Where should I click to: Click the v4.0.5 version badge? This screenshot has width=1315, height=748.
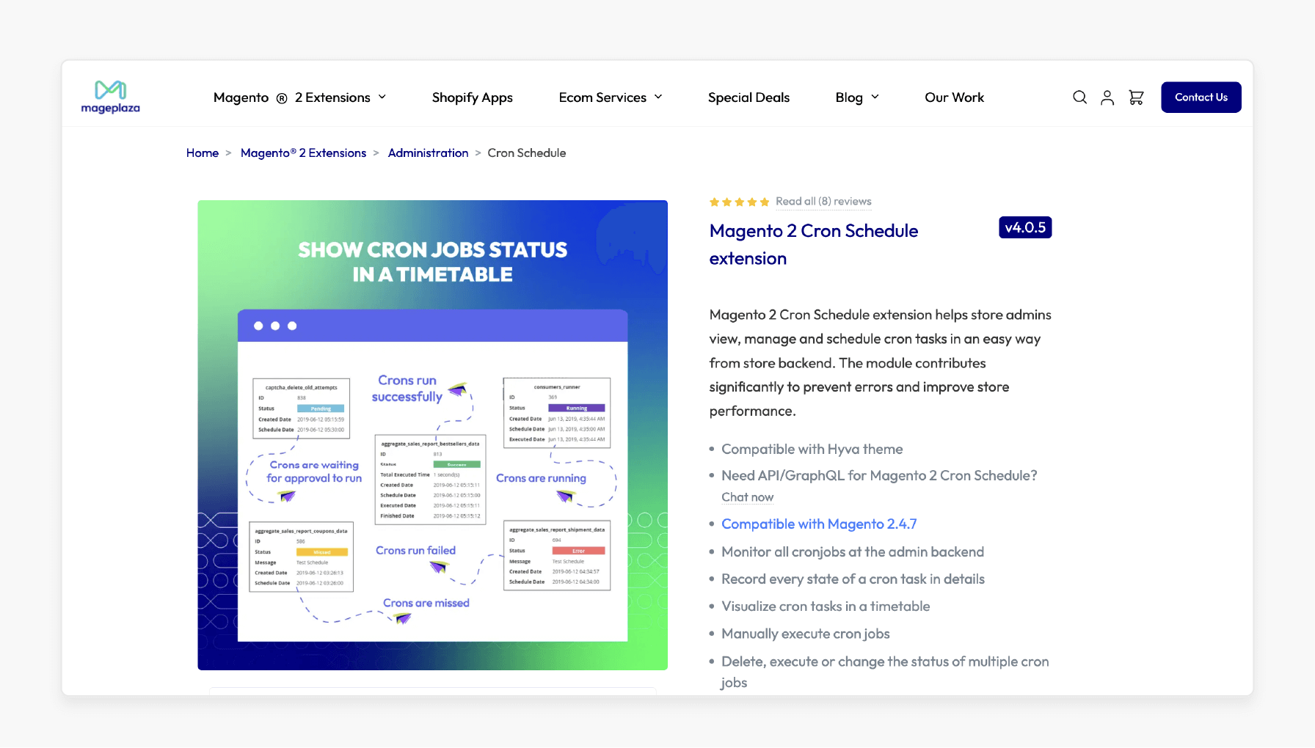click(x=1025, y=227)
